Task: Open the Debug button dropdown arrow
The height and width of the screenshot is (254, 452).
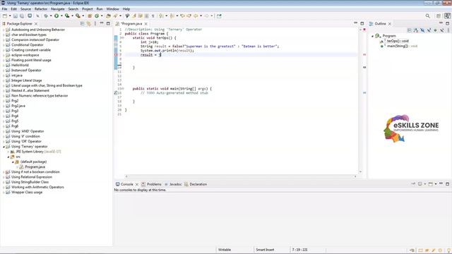Action: (x=51, y=16)
